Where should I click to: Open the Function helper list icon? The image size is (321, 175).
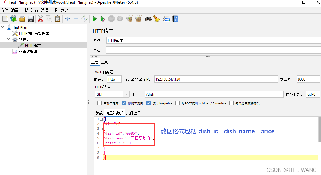click(166, 19)
